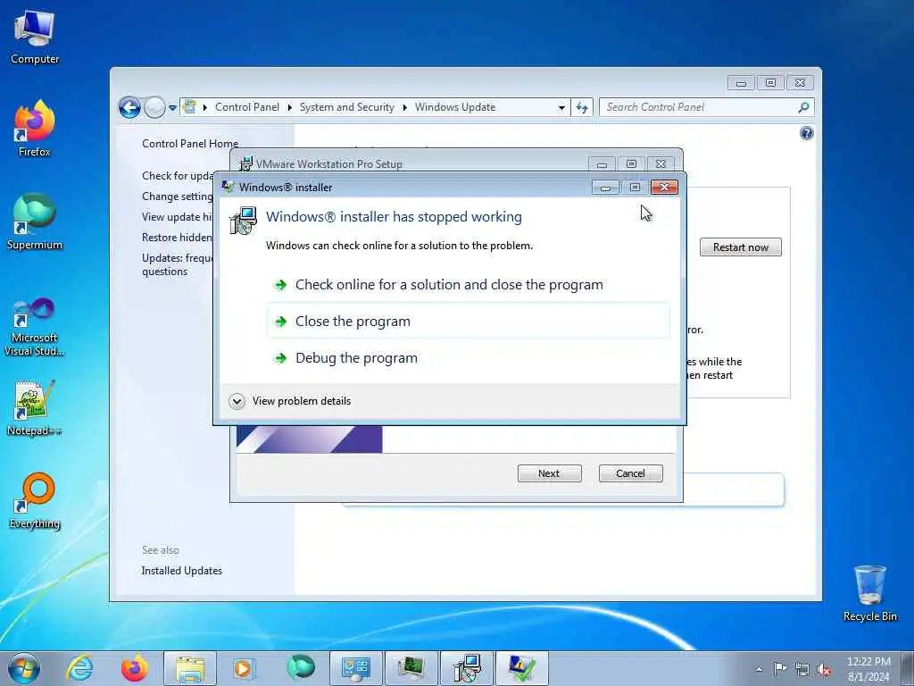Choose Close the program
This screenshot has width=914, height=686.
pos(468,321)
